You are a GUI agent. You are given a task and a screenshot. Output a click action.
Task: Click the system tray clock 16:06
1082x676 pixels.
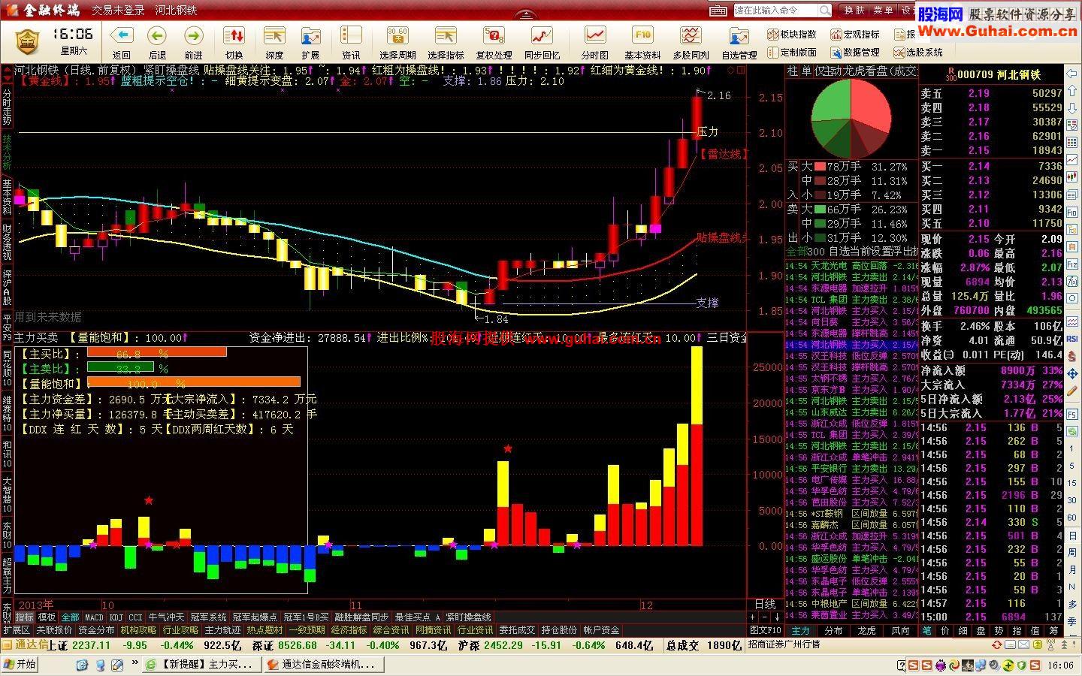pos(1061,665)
